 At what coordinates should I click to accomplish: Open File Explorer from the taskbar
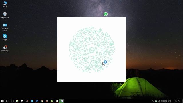coord(17,101)
